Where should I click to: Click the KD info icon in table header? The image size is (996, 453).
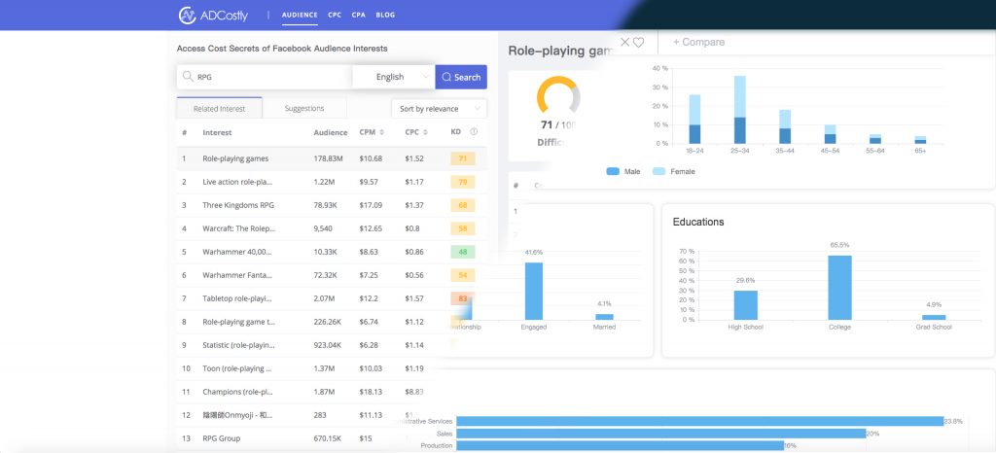(474, 132)
